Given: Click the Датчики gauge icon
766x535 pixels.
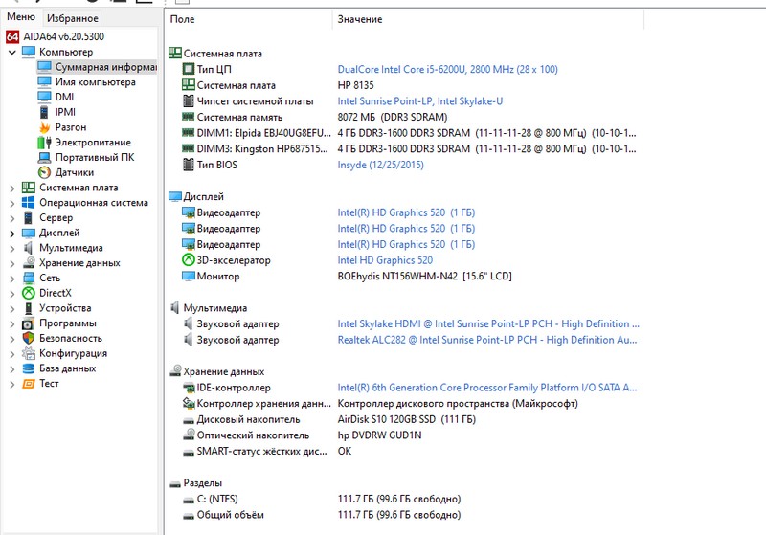Looking at the screenshot, I should point(44,172).
